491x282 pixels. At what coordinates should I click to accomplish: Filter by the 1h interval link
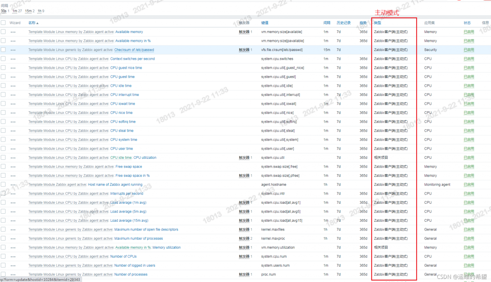pyautogui.click(x=40, y=11)
